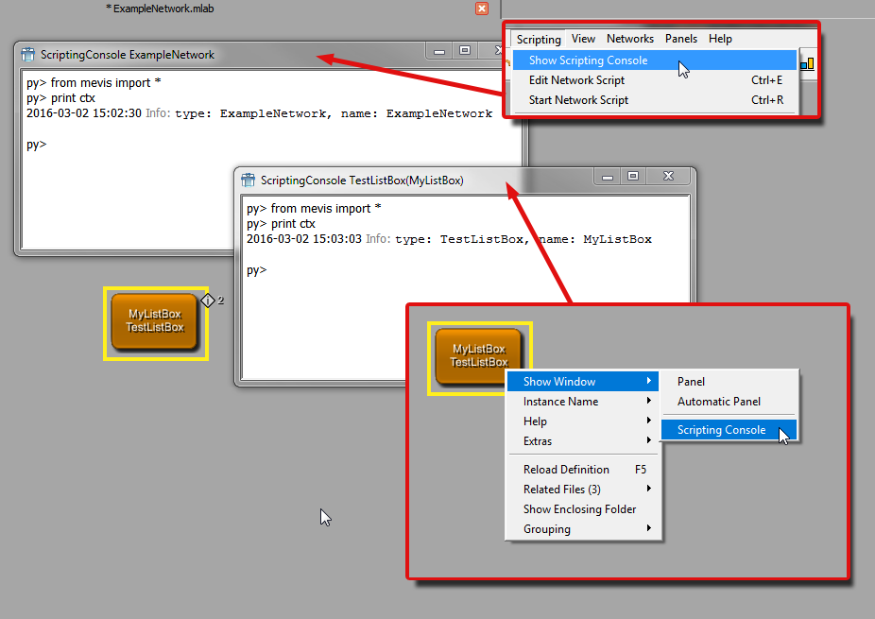This screenshot has height=619, width=875.
Task: Minimize the ScriptingConsole TestListBox(MyListBox) window
Action: pos(608,177)
